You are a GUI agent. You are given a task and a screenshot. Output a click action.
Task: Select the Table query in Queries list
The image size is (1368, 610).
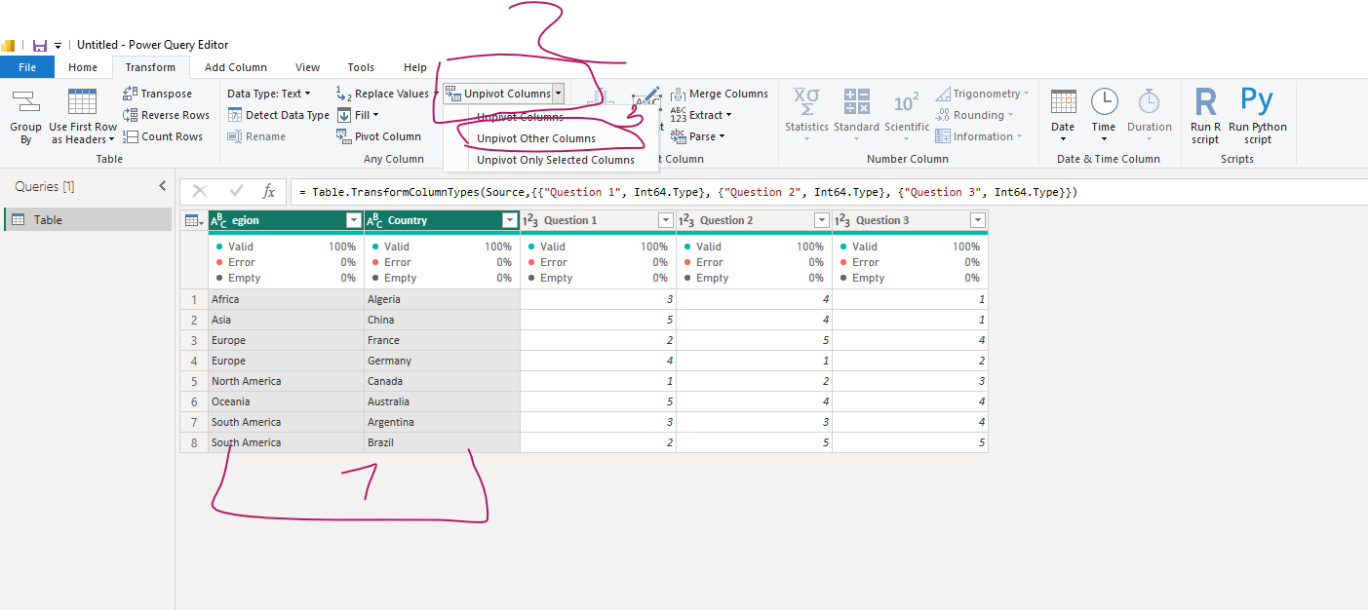[x=88, y=220]
